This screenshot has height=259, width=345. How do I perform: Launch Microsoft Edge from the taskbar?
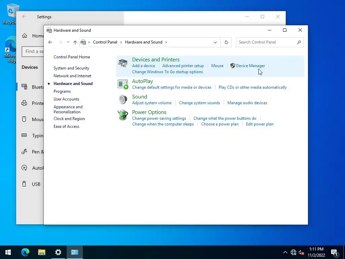pyautogui.click(x=25, y=252)
